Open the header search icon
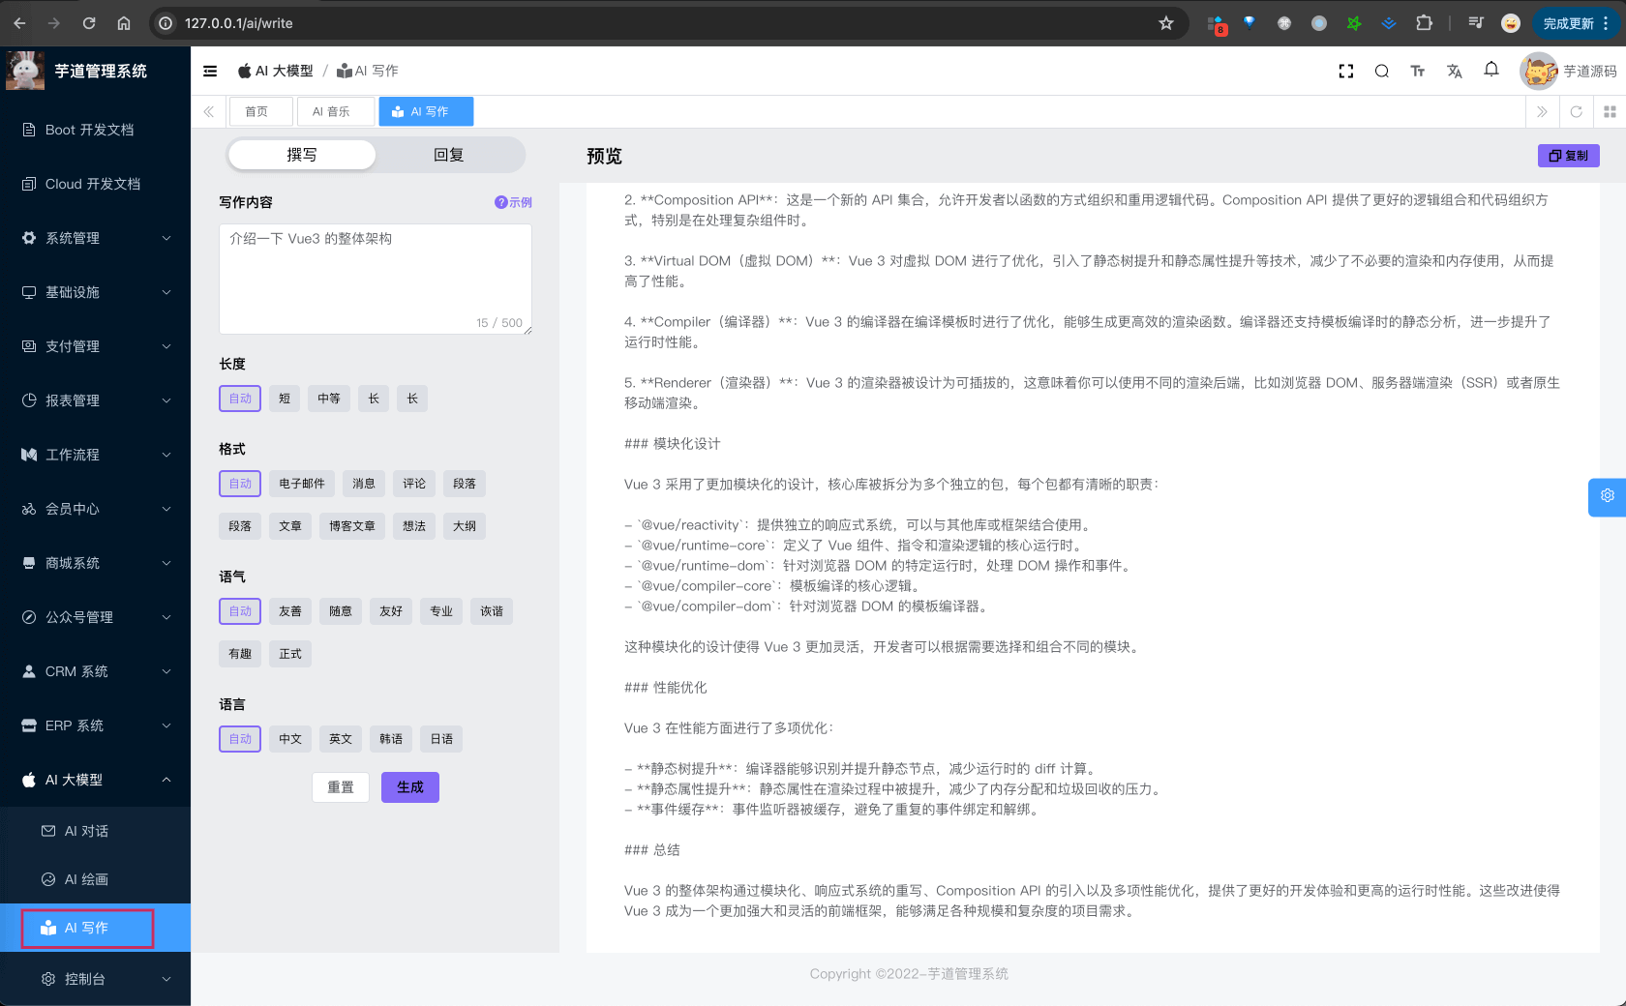This screenshot has height=1006, width=1626. (1381, 71)
